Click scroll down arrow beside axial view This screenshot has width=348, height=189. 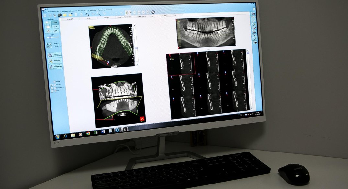click(x=138, y=64)
